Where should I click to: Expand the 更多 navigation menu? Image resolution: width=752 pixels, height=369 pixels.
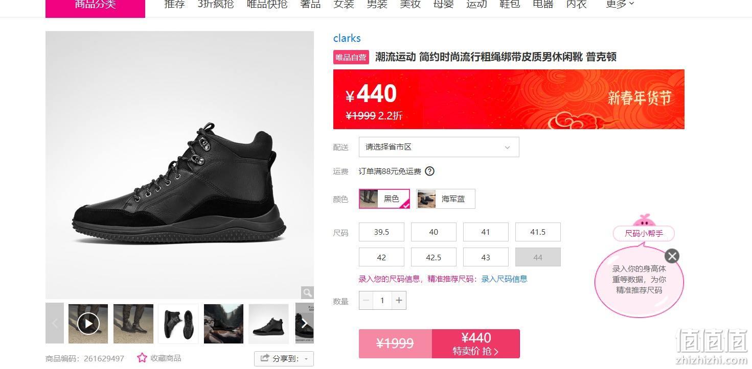point(620,4)
